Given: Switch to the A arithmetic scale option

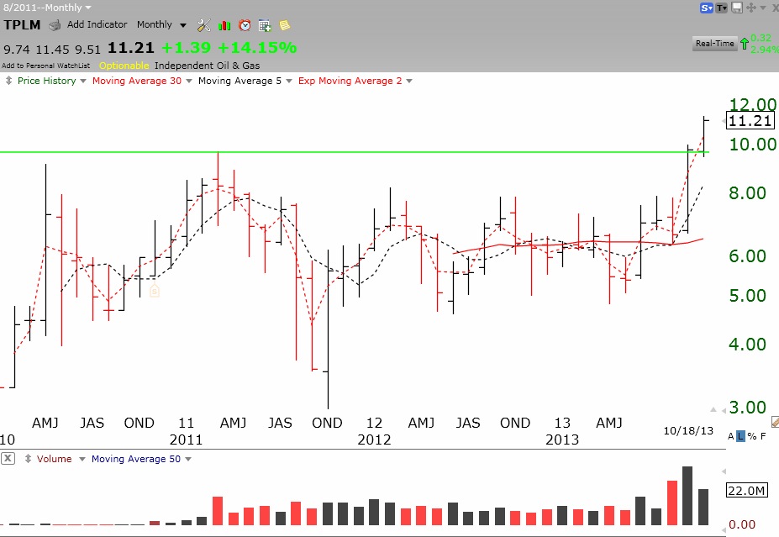Looking at the screenshot, I should click(730, 435).
